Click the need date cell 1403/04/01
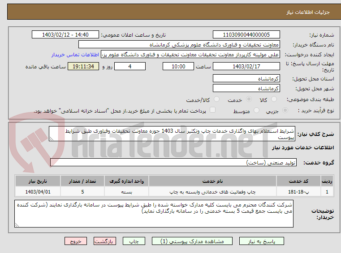 [x=38, y=192]
